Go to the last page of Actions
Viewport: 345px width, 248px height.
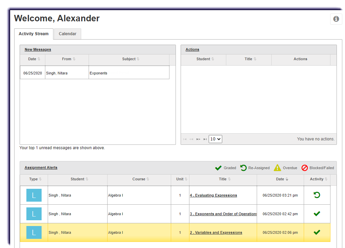point(205,139)
